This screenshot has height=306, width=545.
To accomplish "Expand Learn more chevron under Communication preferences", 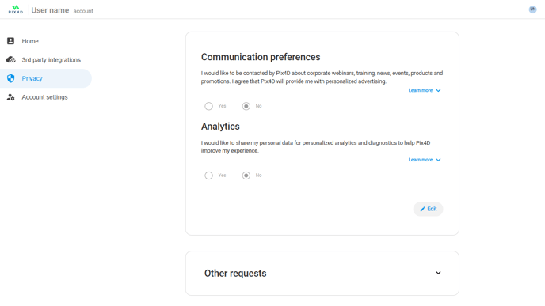I will (x=438, y=91).
